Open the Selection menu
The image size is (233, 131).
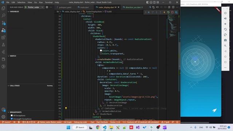point(21,3)
